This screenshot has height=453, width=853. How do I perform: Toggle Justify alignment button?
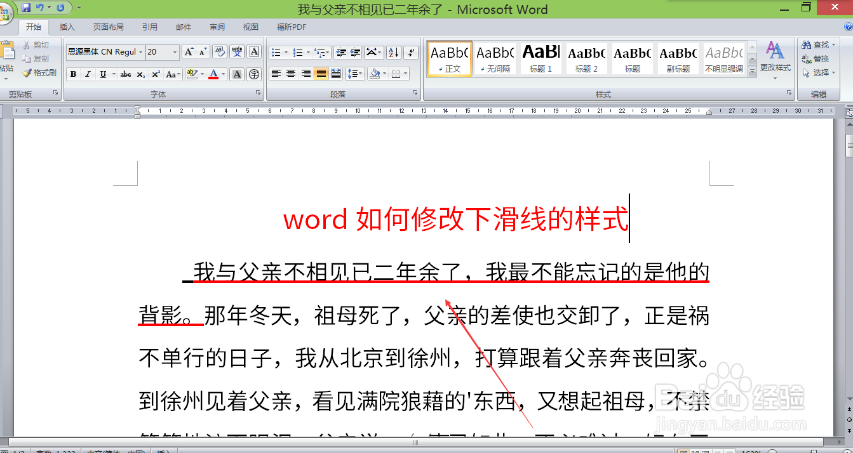click(321, 74)
